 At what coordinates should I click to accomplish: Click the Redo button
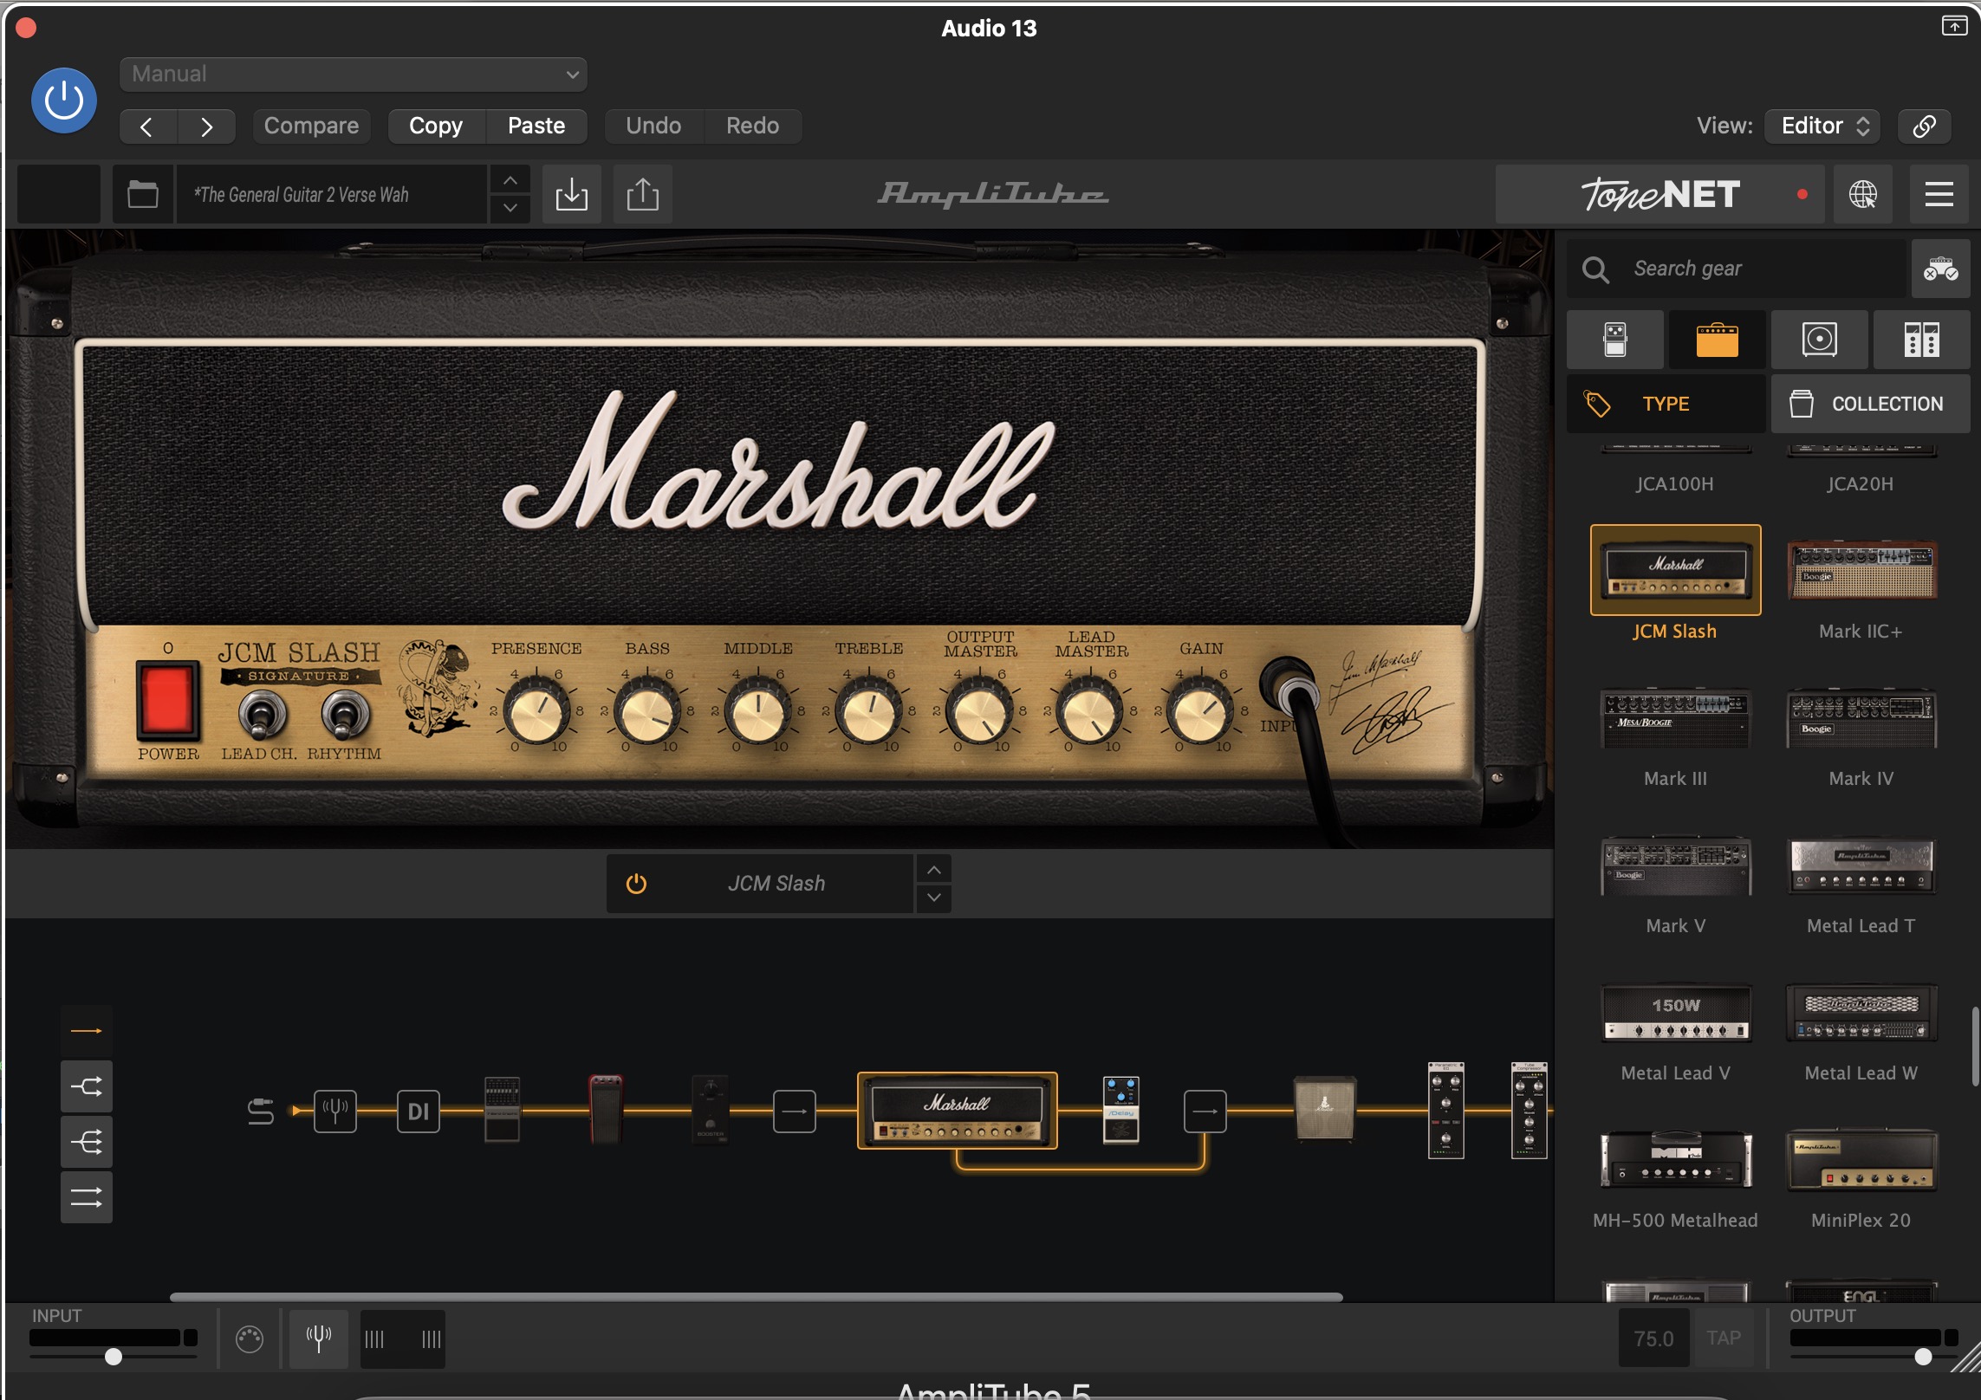(752, 126)
